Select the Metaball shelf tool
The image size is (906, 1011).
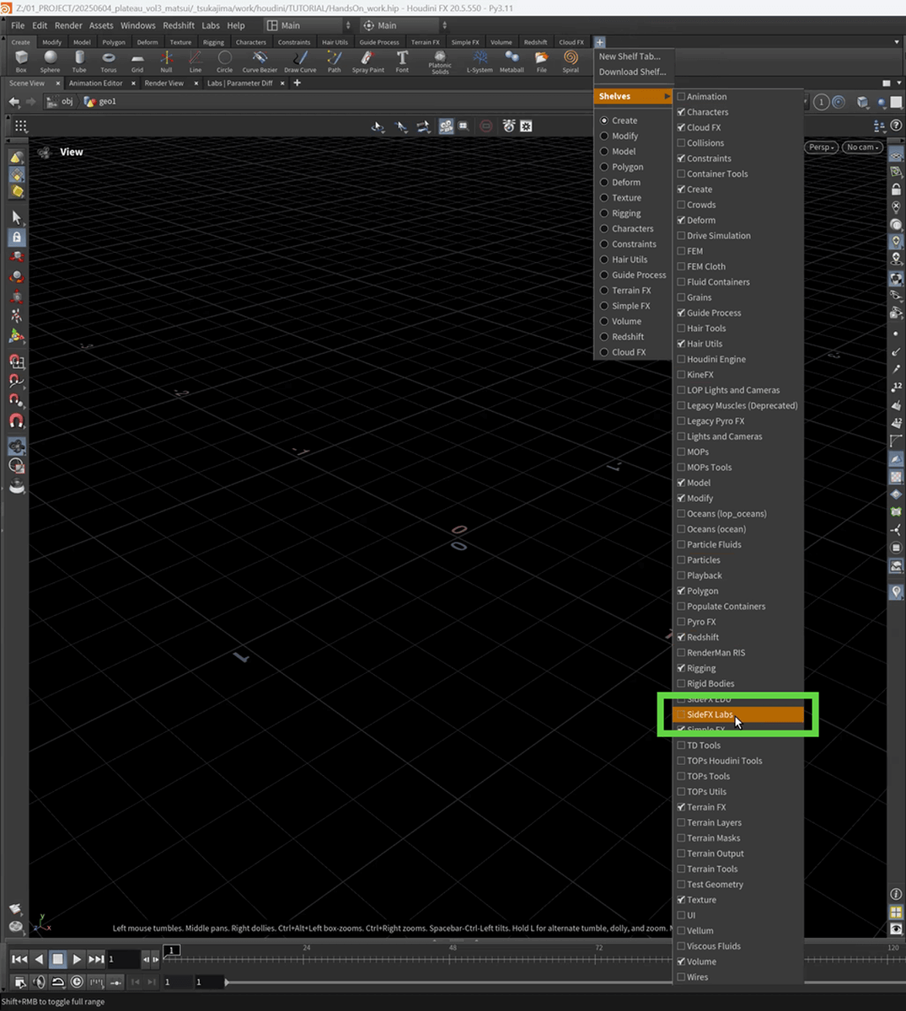[x=512, y=60]
